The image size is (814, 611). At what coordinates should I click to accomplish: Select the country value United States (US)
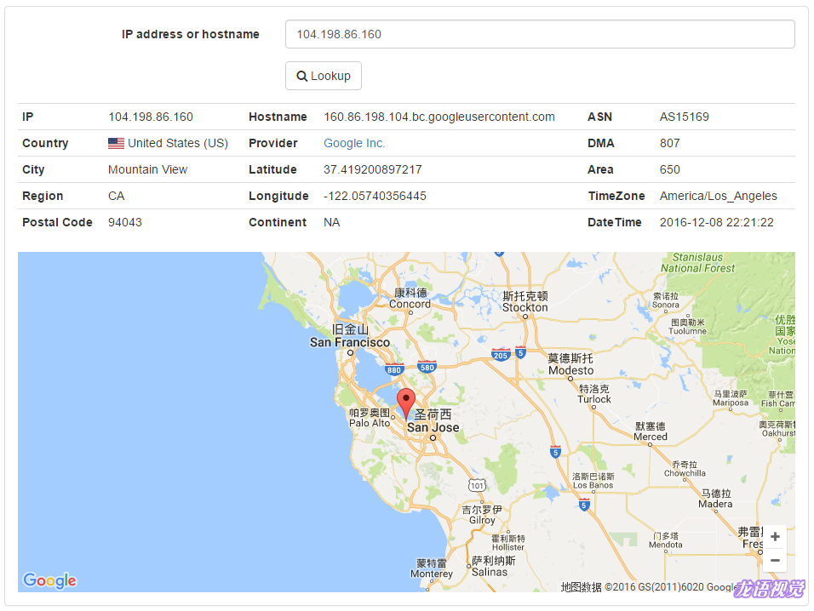pos(178,143)
